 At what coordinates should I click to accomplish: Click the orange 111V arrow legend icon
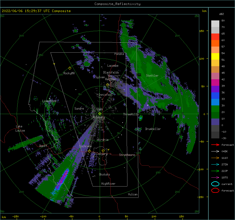point(215,158)
